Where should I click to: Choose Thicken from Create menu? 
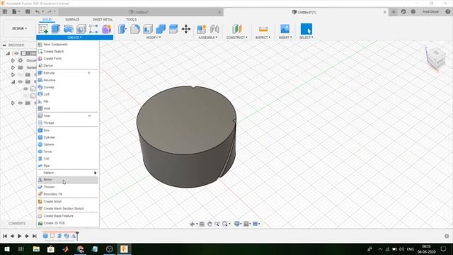(68, 187)
